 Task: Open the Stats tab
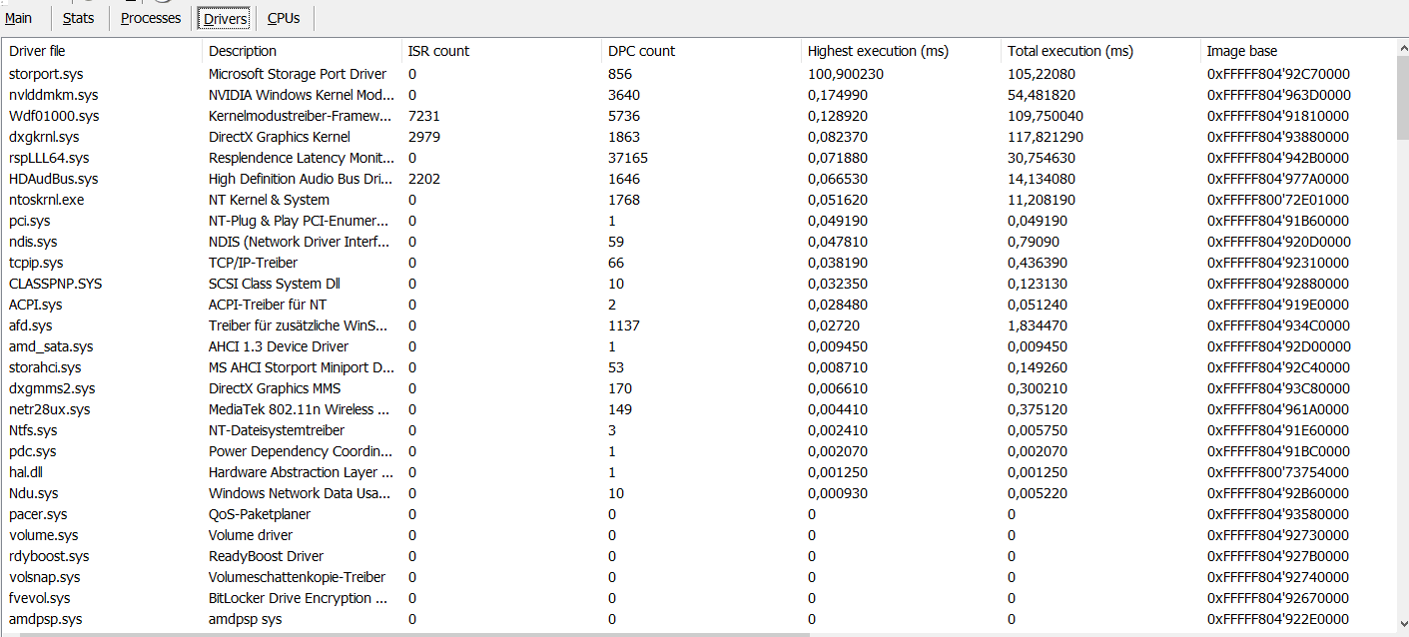[x=78, y=18]
